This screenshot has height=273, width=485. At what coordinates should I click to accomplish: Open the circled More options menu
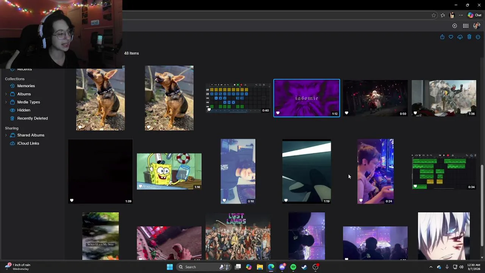478,37
